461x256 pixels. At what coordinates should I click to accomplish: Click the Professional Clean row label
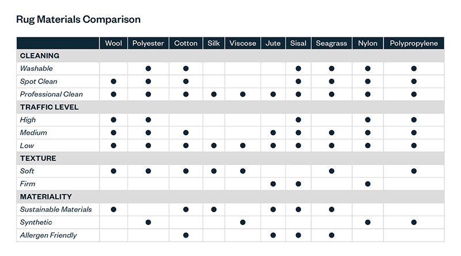click(x=51, y=94)
